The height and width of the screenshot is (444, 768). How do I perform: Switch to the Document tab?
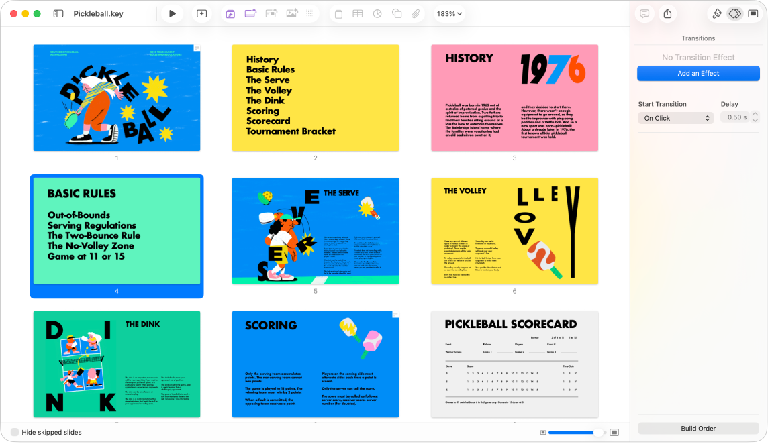tap(753, 13)
